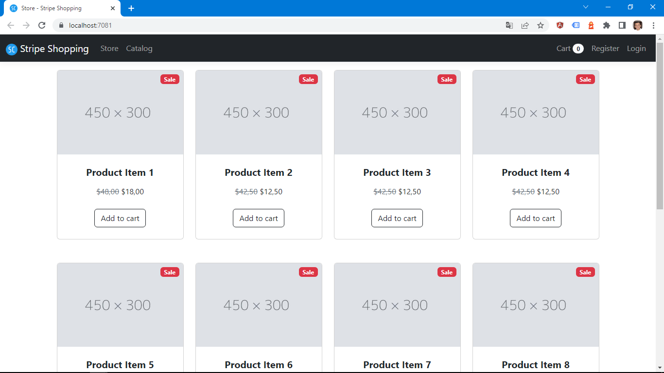This screenshot has width=664, height=373.
Task: Click Product Item 2 placeholder image
Action: [x=259, y=113]
